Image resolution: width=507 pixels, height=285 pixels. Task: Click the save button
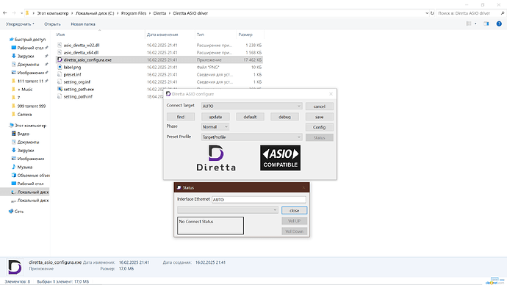319,117
